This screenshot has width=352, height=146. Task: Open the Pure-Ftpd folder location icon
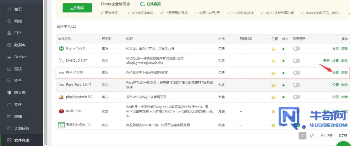coord(273,85)
